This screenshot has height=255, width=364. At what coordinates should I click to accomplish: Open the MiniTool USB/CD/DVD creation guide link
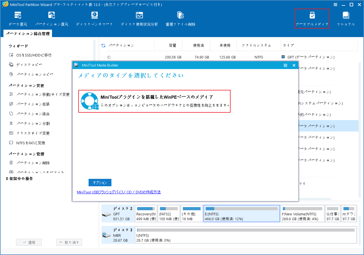pyautogui.click(x=119, y=192)
